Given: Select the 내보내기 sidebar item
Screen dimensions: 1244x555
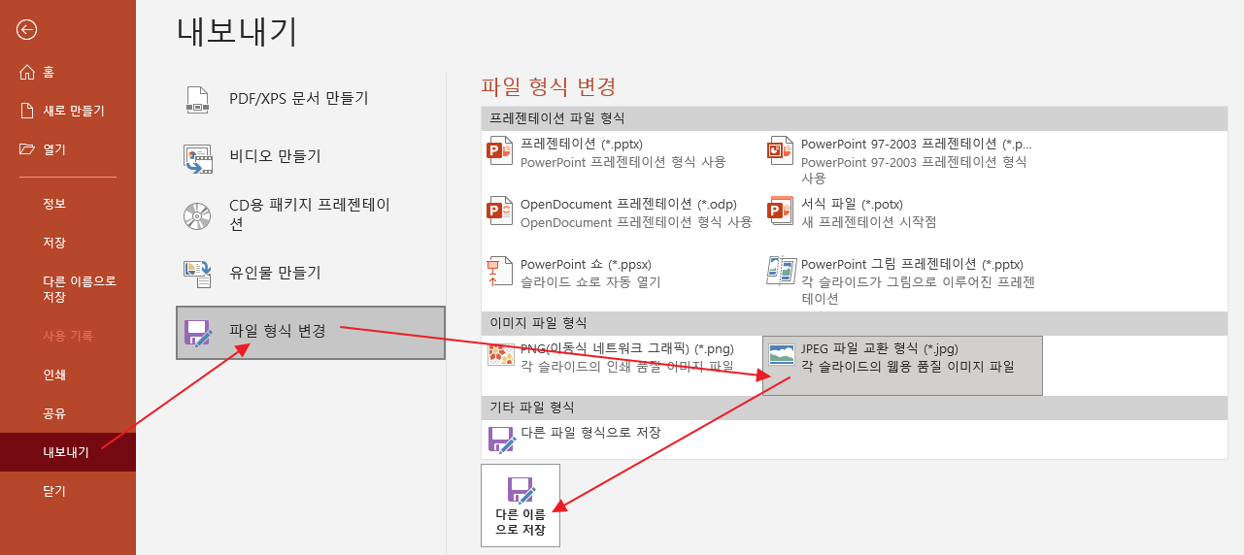Looking at the screenshot, I should (x=68, y=452).
